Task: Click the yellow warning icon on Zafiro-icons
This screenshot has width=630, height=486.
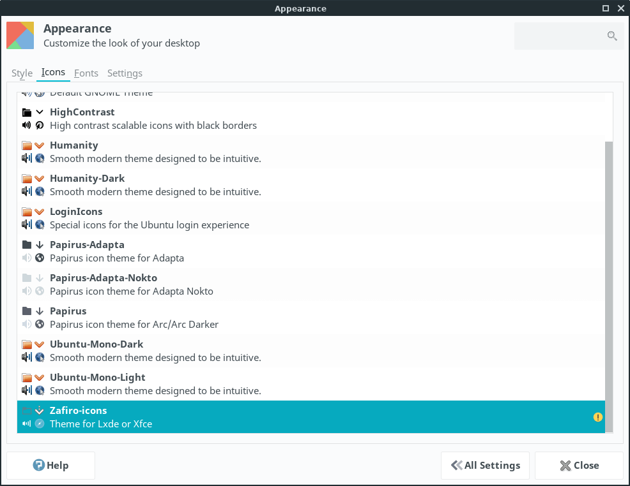Action: pos(598,417)
